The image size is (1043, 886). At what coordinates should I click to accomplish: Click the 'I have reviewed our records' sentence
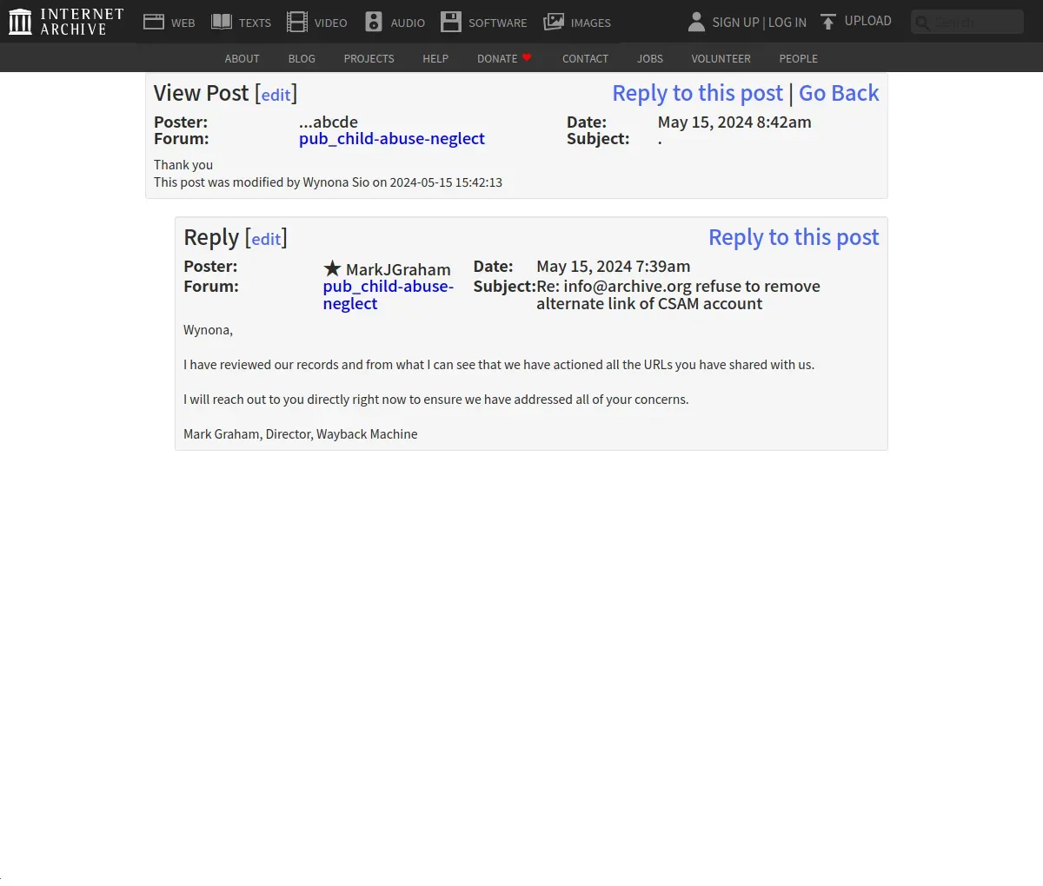click(499, 364)
